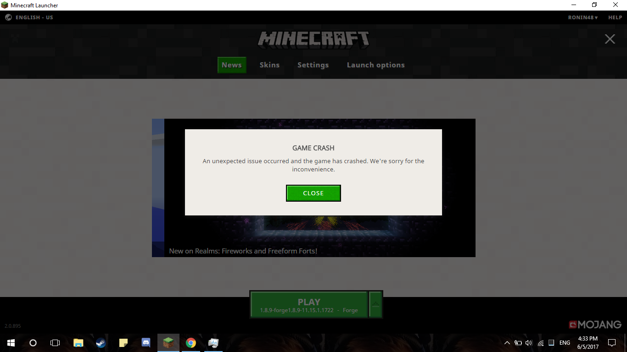Click the 'An unexpected issue occurred' message
This screenshot has height=352, width=627.
[x=313, y=165]
